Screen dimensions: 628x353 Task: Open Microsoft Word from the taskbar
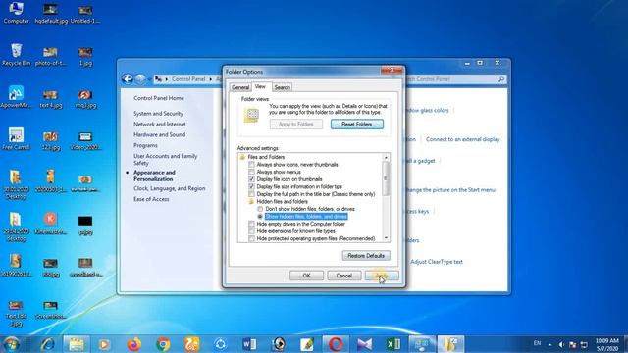pos(249,344)
